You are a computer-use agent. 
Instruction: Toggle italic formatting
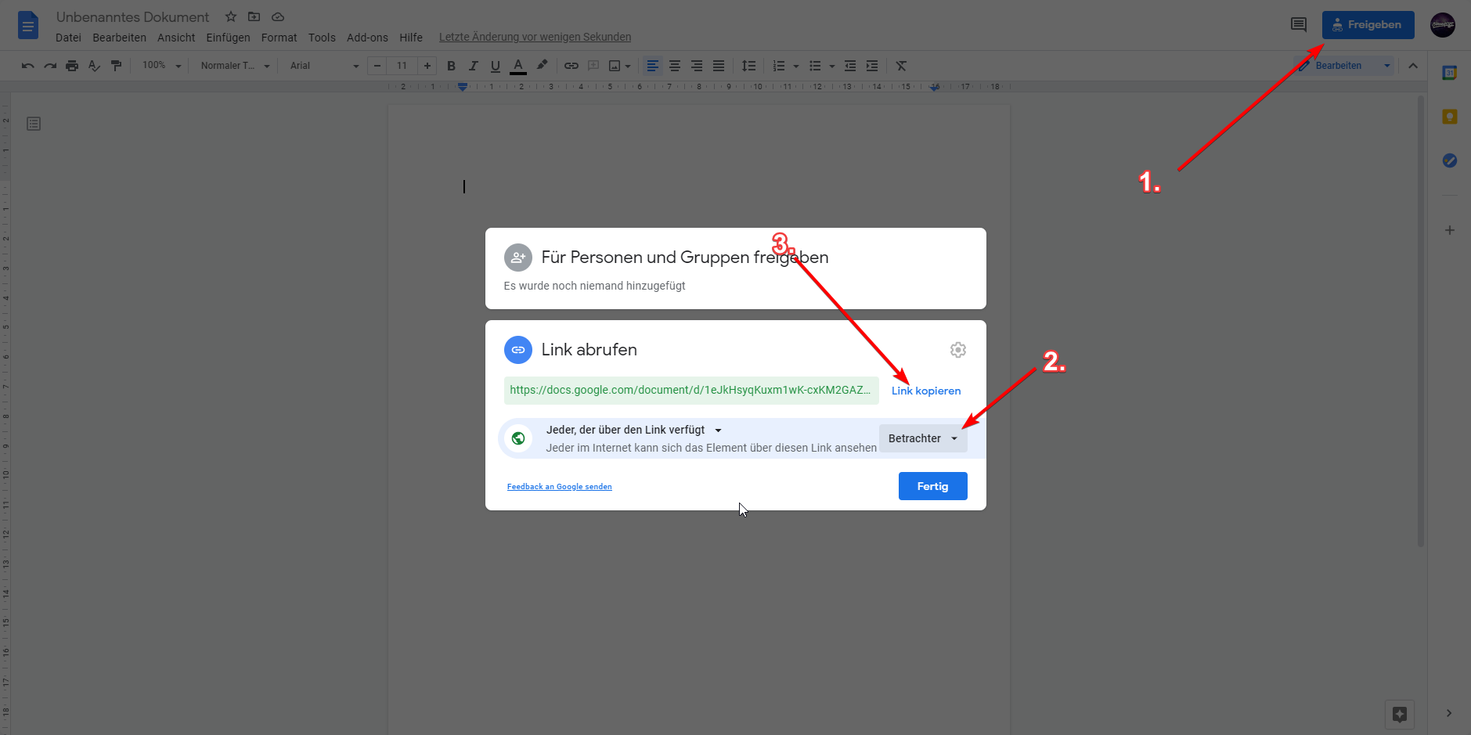[x=473, y=66]
